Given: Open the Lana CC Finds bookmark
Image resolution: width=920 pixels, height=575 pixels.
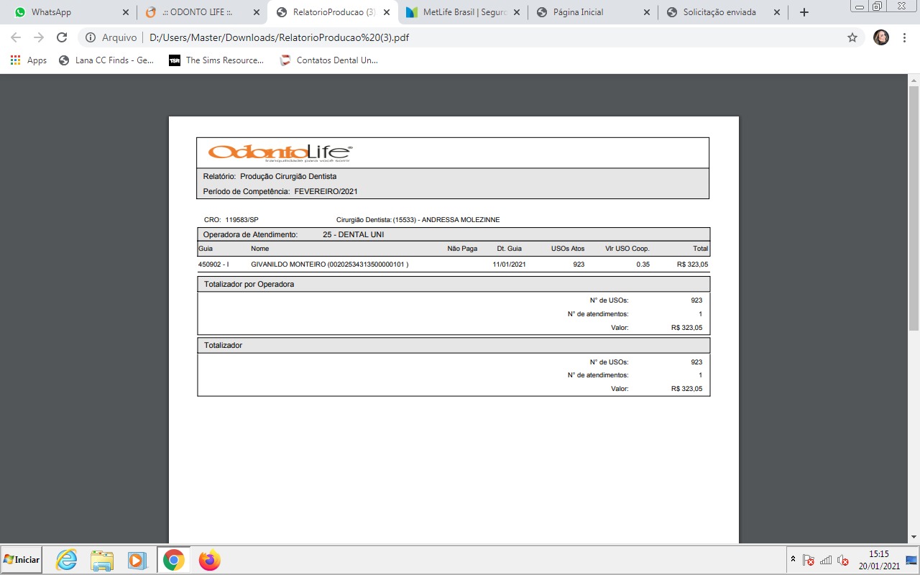Looking at the screenshot, I should point(106,60).
